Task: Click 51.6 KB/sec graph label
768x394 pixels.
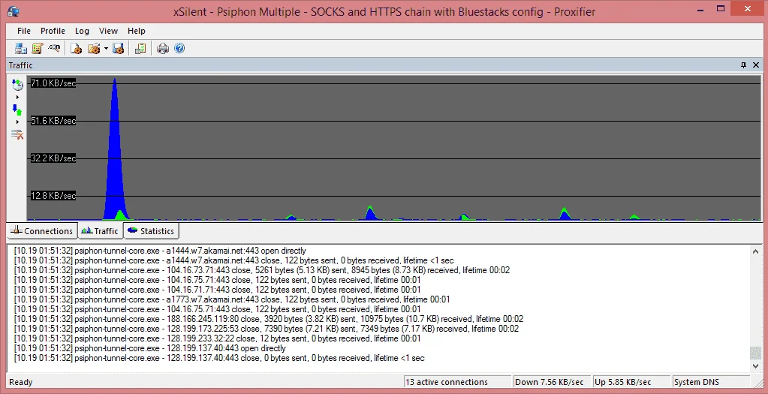Action: pos(53,120)
